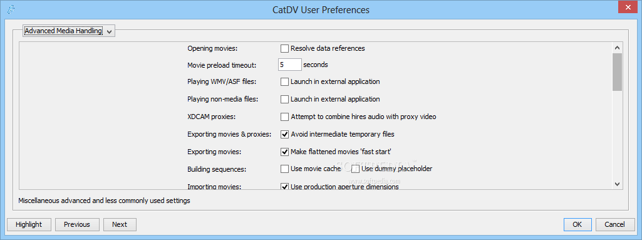Click the Highlight button

(x=29, y=224)
